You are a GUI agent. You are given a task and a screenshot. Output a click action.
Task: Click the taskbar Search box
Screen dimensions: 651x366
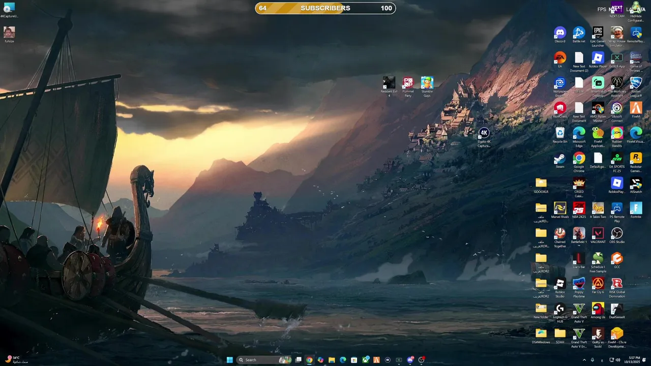pos(264,360)
